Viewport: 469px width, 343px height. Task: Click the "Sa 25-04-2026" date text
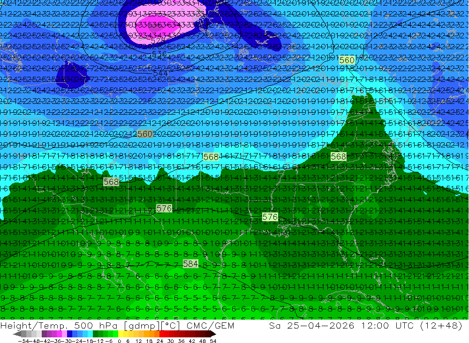point(312,325)
